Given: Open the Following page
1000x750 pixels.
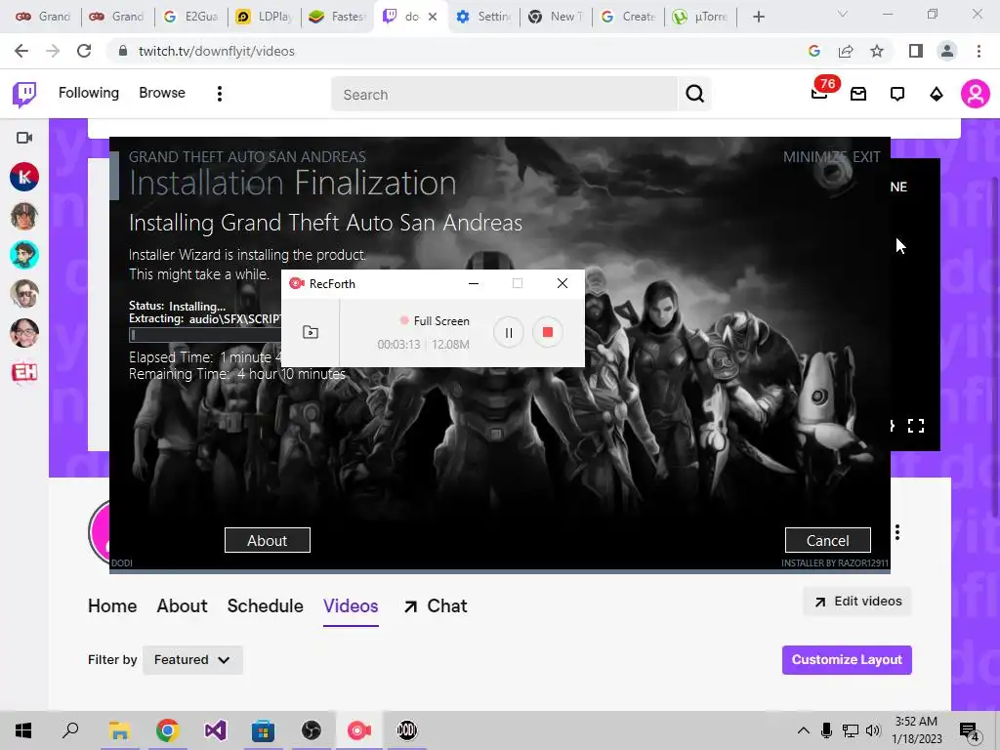Looking at the screenshot, I should 89,93.
